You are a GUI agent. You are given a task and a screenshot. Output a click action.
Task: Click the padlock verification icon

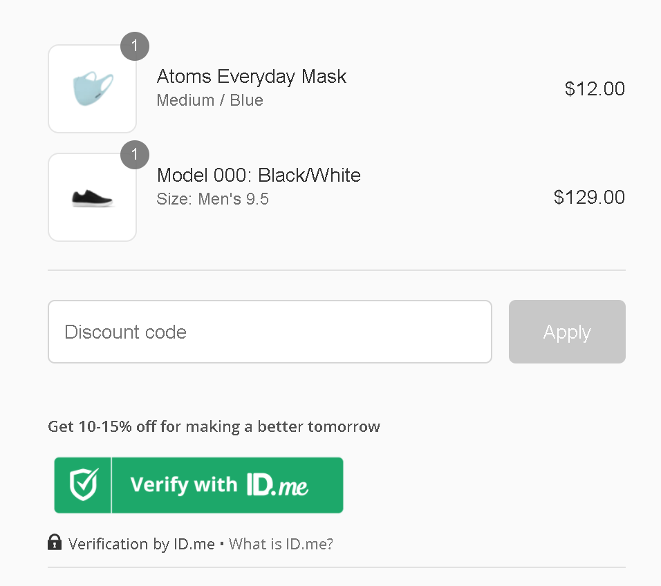coord(55,542)
